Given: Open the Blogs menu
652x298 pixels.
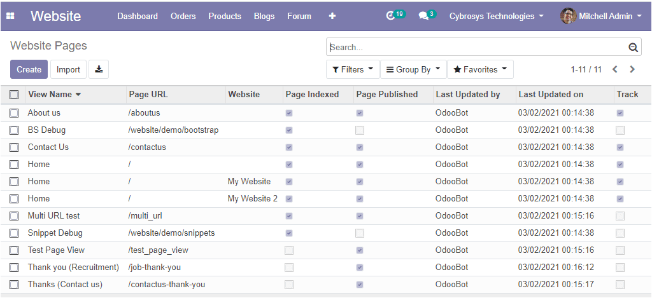Looking at the screenshot, I should pyautogui.click(x=264, y=16).
